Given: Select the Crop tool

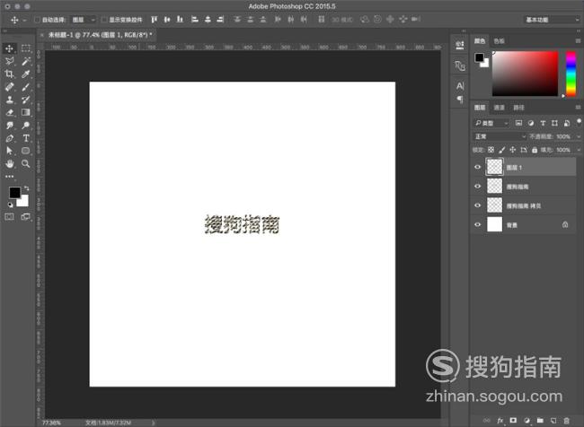Looking at the screenshot, I should click(x=10, y=74).
